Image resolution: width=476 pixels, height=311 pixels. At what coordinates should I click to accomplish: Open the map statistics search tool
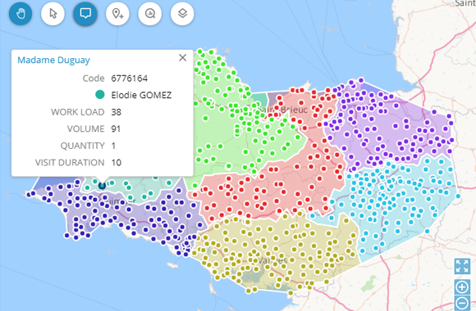tap(150, 14)
